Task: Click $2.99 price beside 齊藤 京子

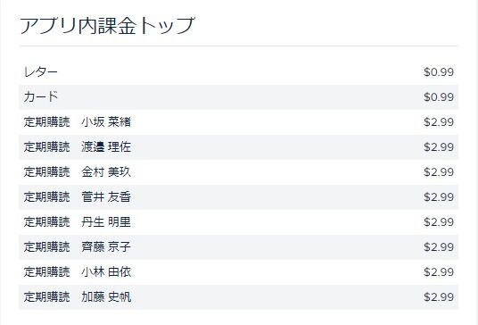Action: [x=439, y=247]
